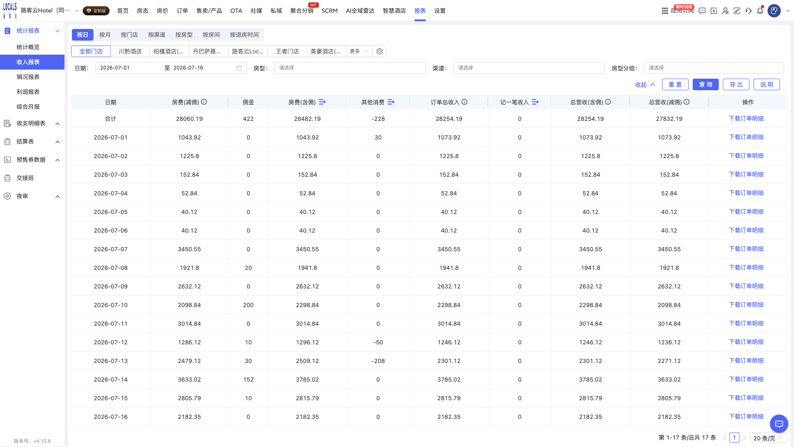This screenshot has height=447, width=794.
Task: Click info icon next to 订单总收入 header
Action: 464,102
